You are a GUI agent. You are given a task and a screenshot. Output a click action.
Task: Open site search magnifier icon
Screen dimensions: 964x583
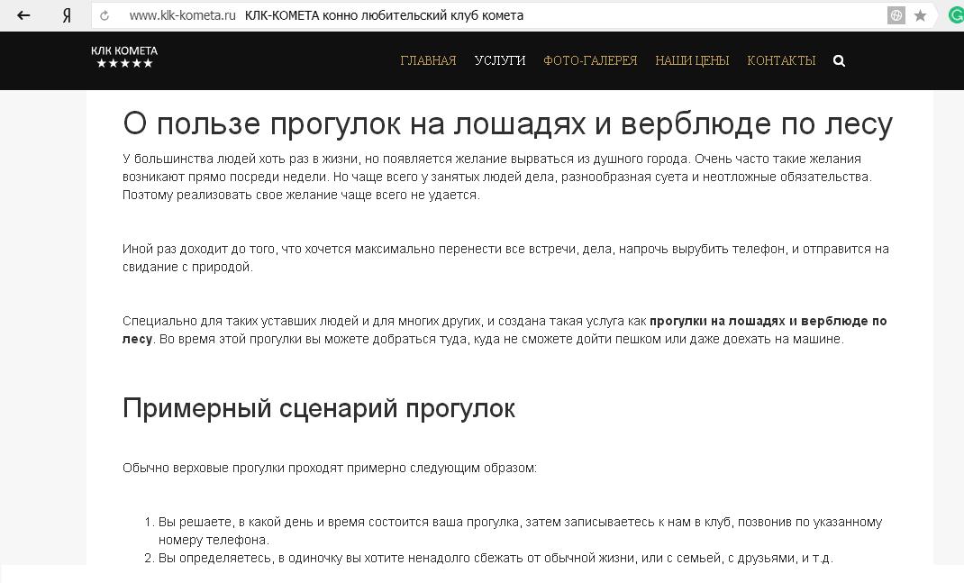pos(839,60)
